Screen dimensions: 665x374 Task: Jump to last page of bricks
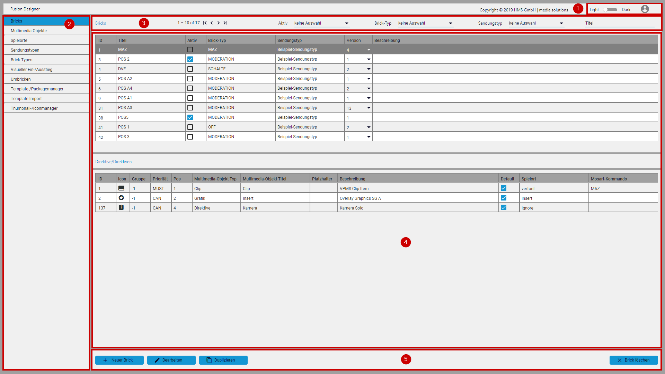(x=225, y=23)
